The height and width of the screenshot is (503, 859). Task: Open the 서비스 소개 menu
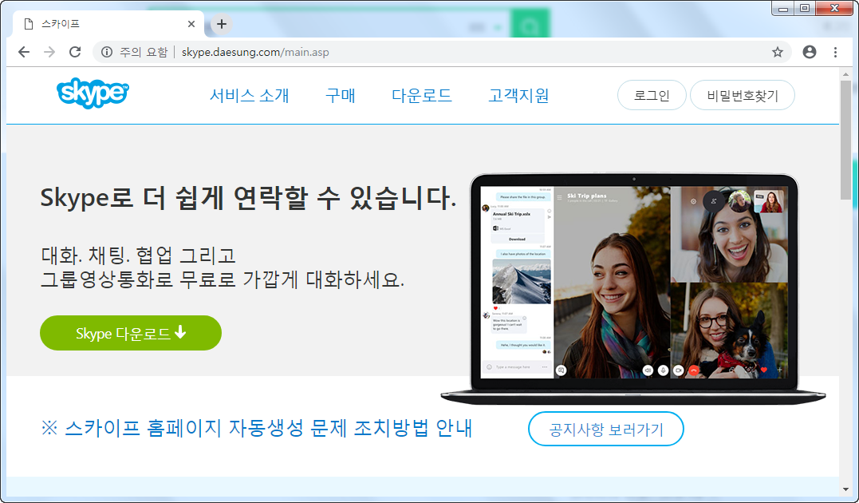tap(250, 96)
